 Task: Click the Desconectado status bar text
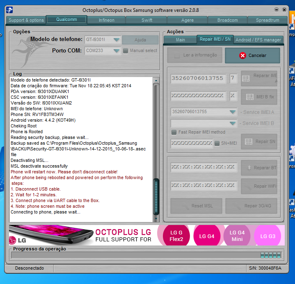pyautogui.click(x=30, y=268)
